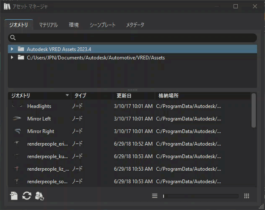Switch to list view icon
The width and height of the screenshot is (265, 210).
coord(155,196)
